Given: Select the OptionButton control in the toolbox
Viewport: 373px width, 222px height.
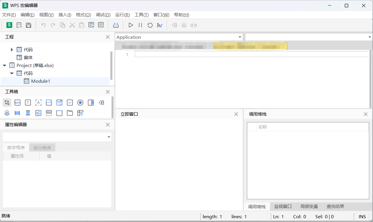Looking at the screenshot, I should [80, 103].
